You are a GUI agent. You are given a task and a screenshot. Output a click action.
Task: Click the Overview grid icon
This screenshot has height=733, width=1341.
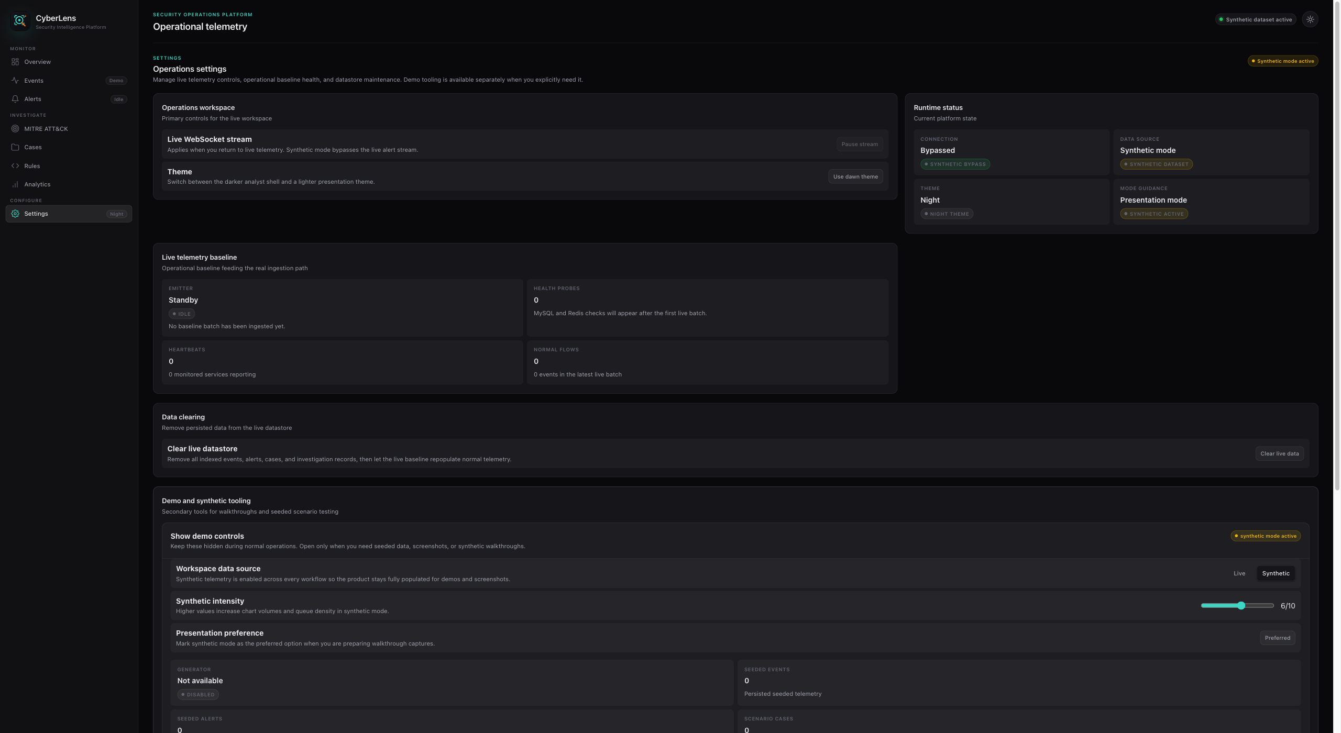click(x=15, y=62)
